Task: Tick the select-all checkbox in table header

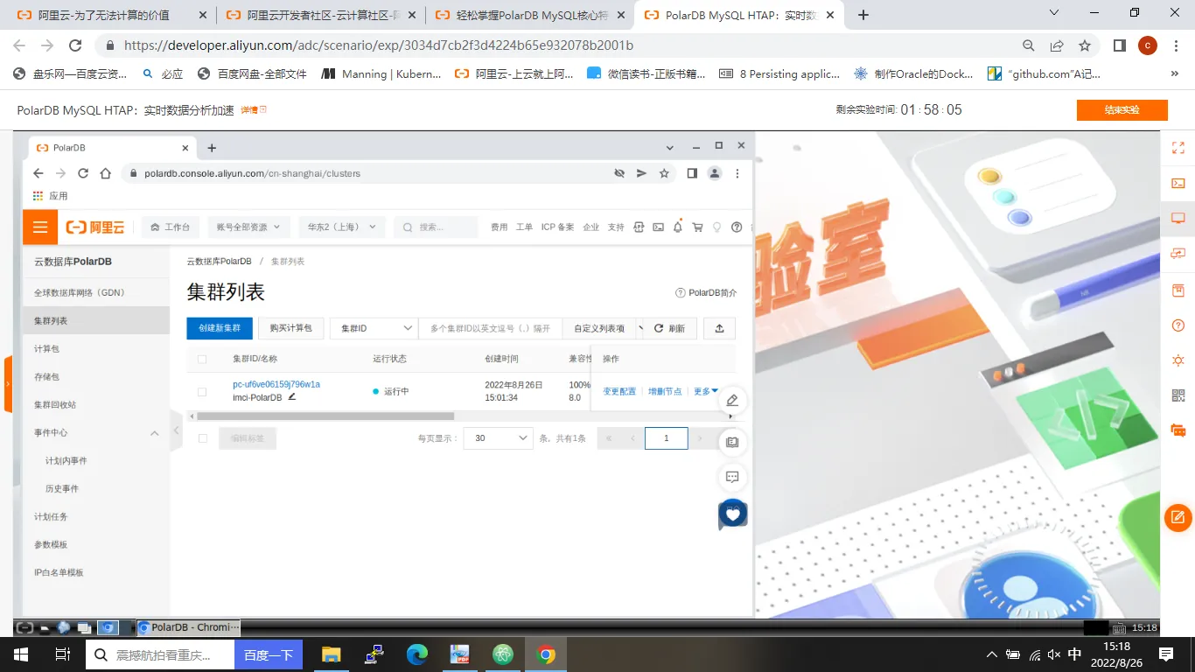Action: 202,359
